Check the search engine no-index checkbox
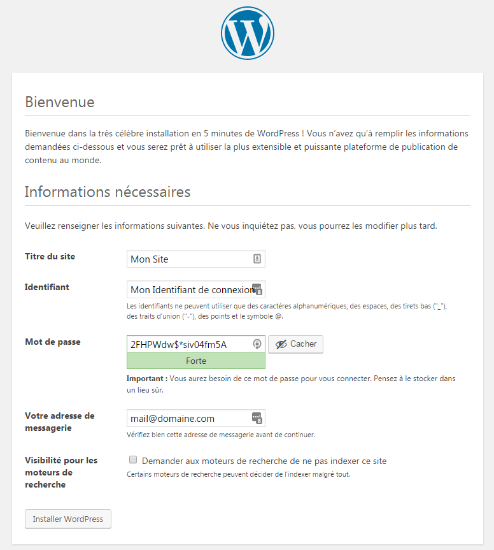The width and height of the screenshot is (494, 550). pyautogui.click(x=133, y=460)
